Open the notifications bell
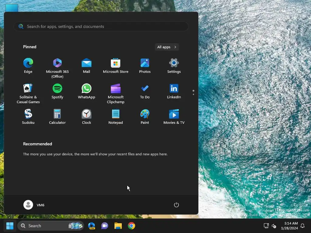The height and width of the screenshot is (233, 311). coord(303,226)
